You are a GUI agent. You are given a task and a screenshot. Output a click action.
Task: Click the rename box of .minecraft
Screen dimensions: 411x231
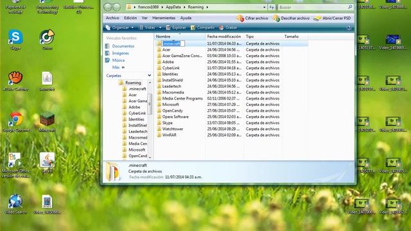173,44
